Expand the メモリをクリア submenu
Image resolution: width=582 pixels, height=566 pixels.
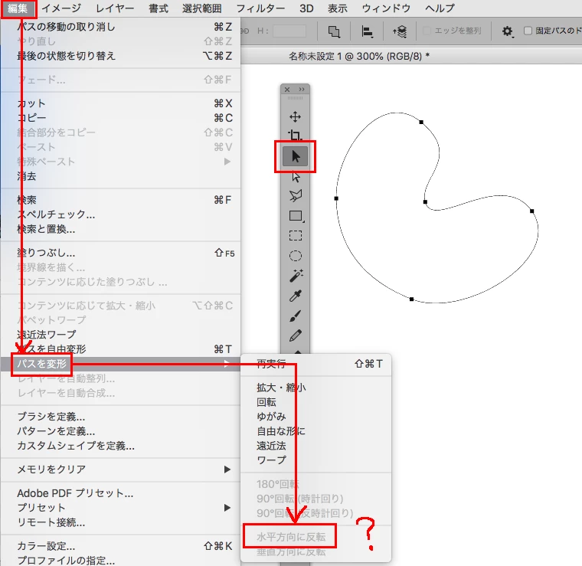pos(121,469)
